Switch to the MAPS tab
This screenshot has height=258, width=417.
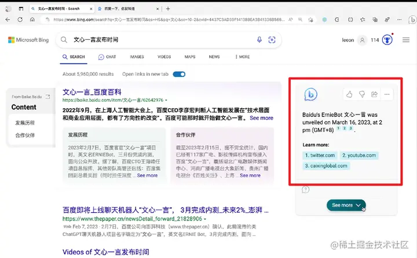tap(190, 57)
